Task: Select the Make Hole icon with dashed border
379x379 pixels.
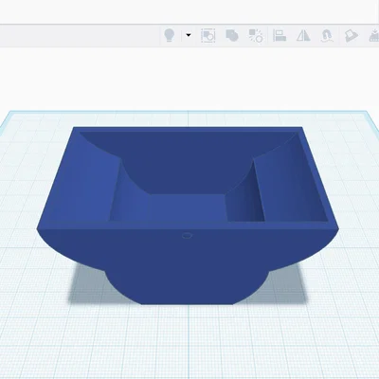Action: pos(208,35)
